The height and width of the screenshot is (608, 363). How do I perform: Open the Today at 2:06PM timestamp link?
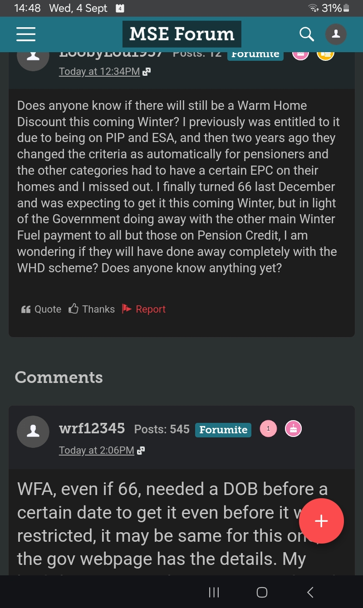(97, 450)
